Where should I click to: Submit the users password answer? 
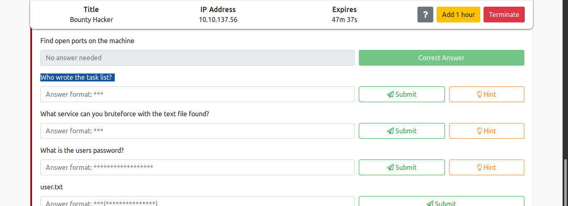pyautogui.click(x=402, y=167)
